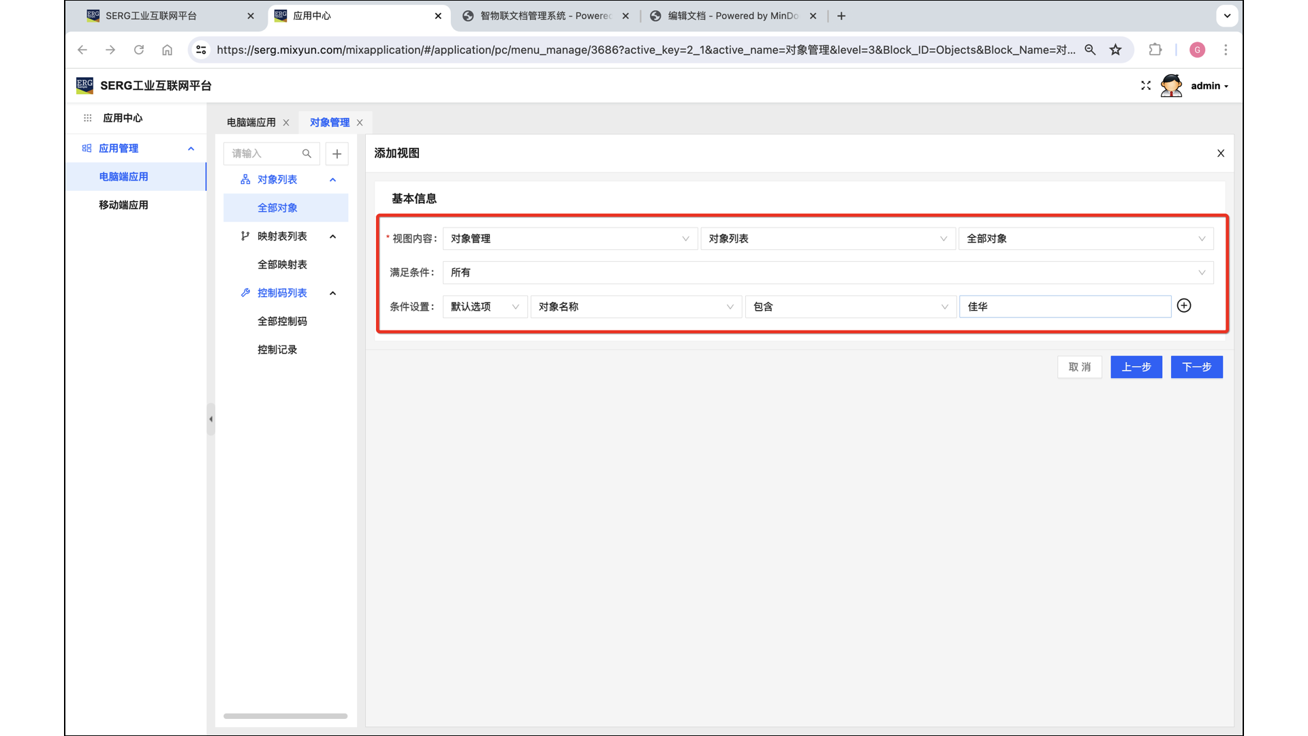Collapse the 对象列表 tree group

[x=332, y=180]
